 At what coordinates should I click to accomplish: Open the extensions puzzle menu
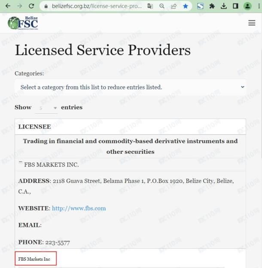(212, 6)
